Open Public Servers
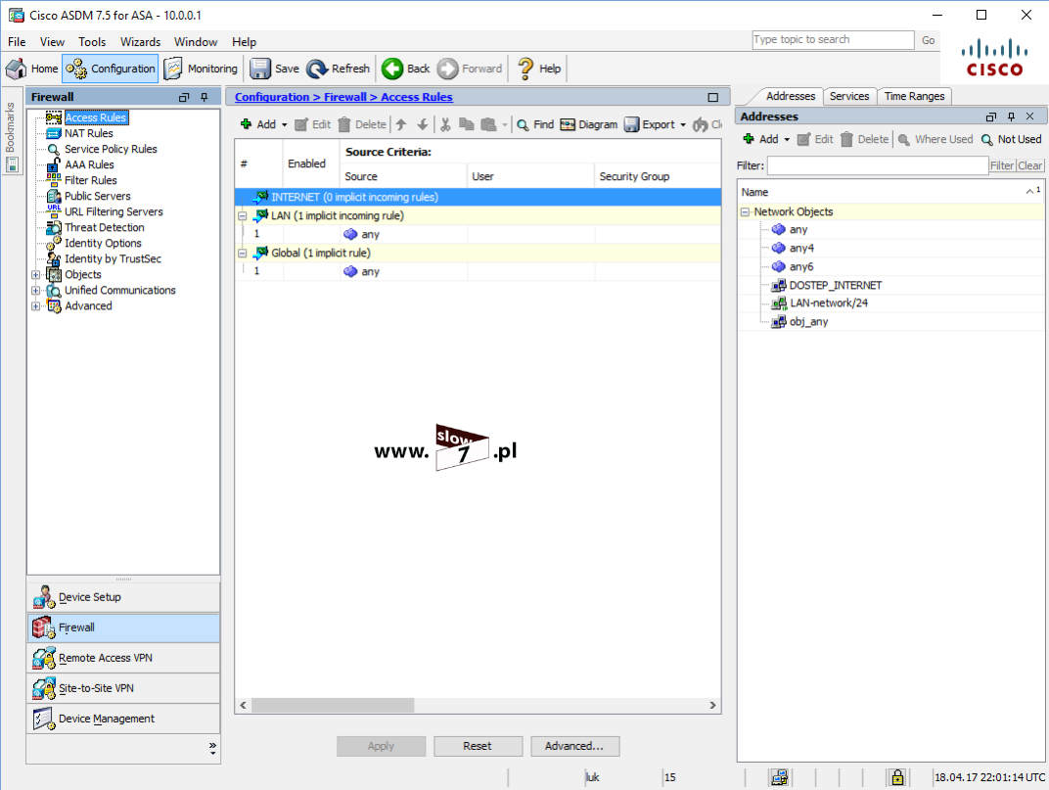 pos(97,196)
